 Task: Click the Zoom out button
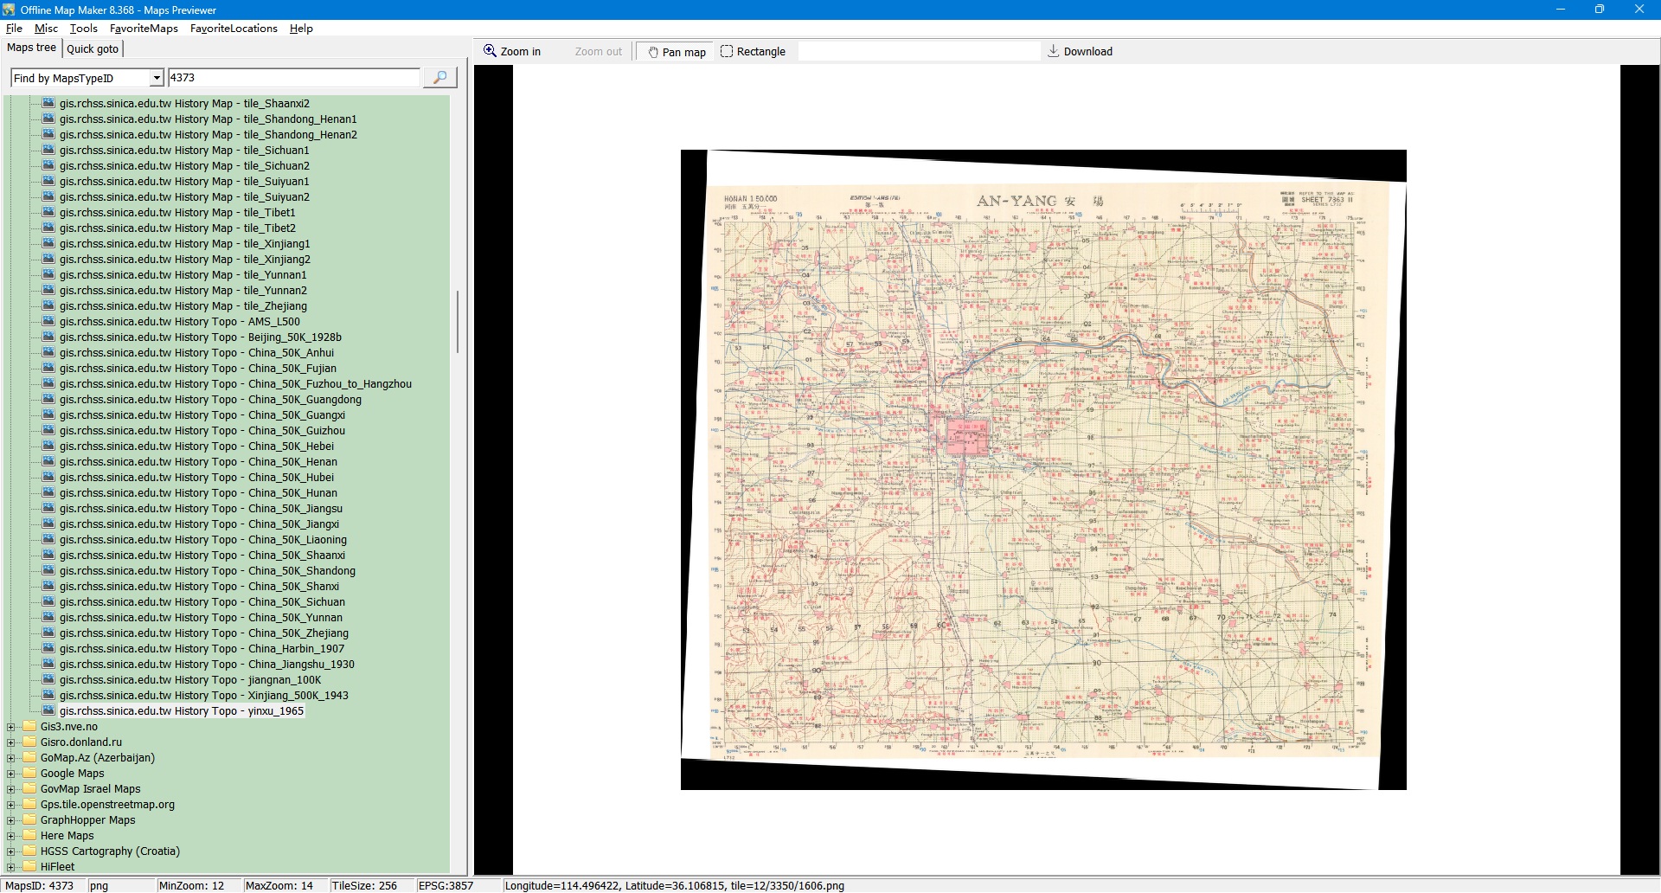pyautogui.click(x=598, y=52)
